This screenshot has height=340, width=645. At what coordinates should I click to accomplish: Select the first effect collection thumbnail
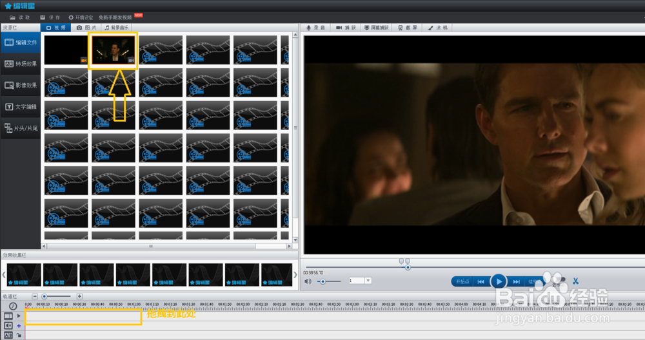tap(24, 275)
